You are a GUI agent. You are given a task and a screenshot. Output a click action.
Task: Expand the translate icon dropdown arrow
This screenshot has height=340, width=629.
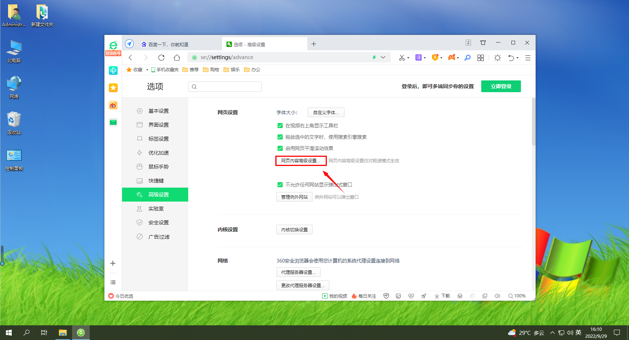point(425,58)
